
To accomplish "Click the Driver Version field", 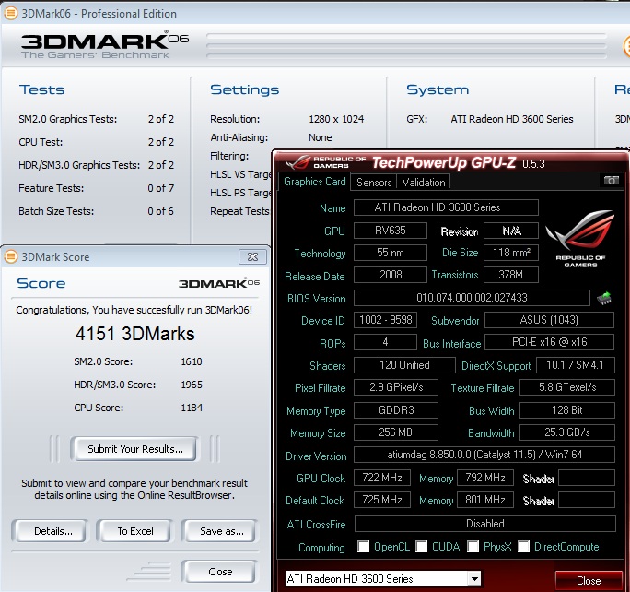I will [484, 455].
